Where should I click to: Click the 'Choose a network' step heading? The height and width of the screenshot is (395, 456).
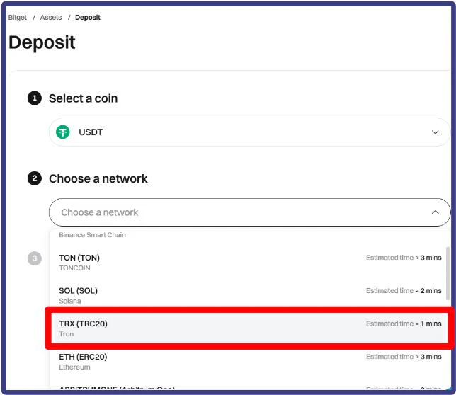pyautogui.click(x=98, y=179)
